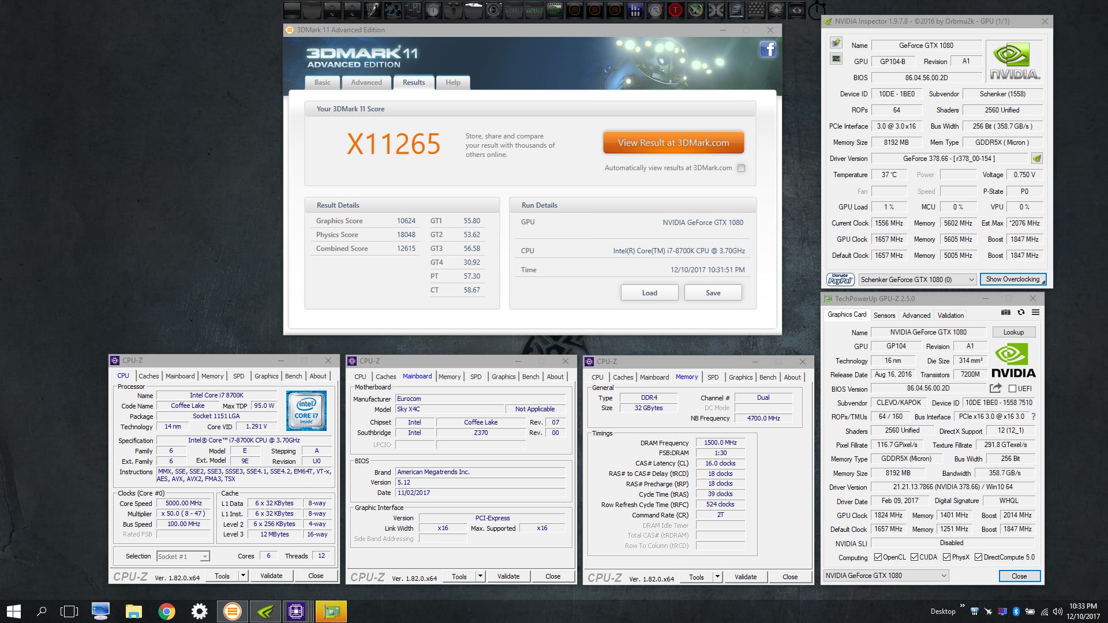This screenshot has width=1108, height=623.
Task: Click driver update icon beside Driver Version
Action: (x=1037, y=159)
